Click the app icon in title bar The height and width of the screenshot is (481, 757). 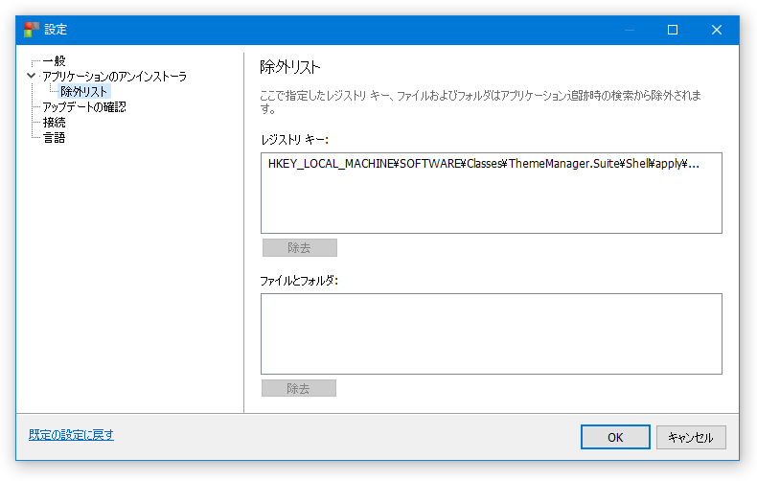pyautogui.click(x=32, y=30)
